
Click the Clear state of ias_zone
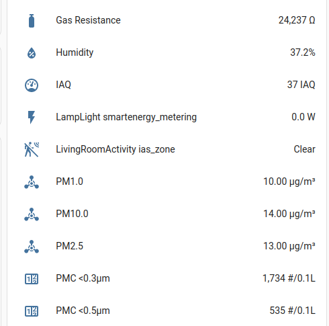tap(305, 149)
